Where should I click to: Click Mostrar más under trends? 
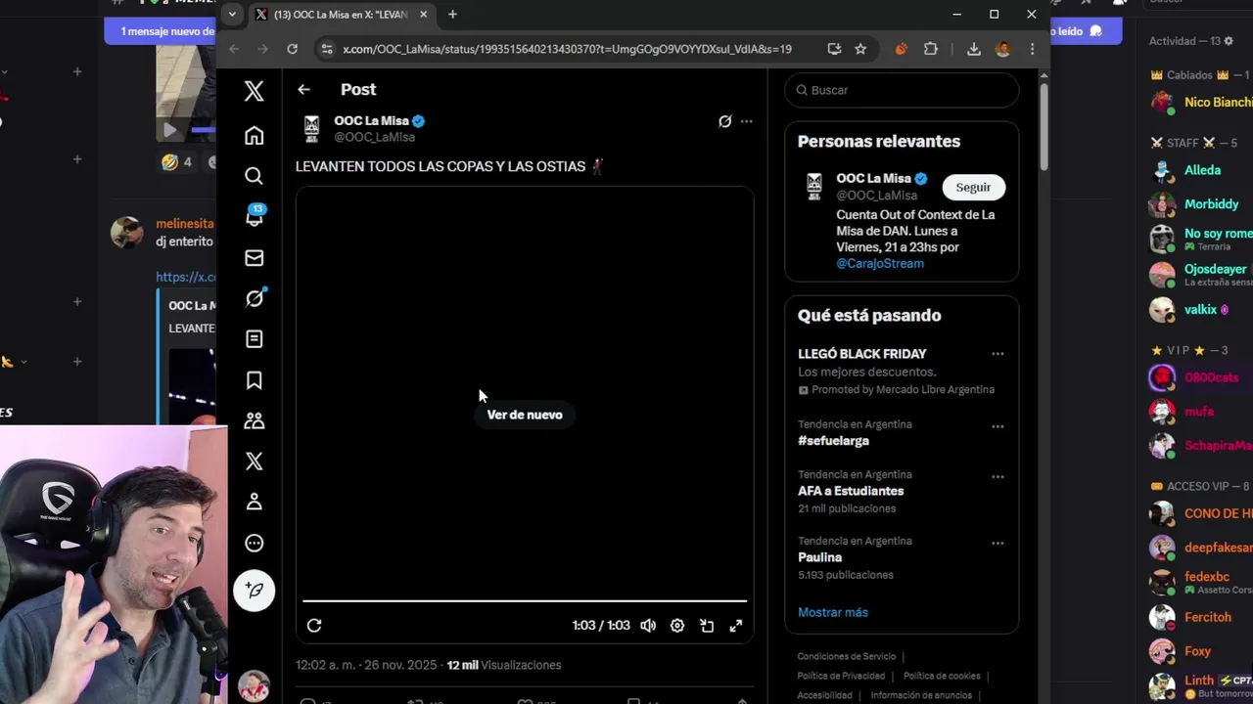click(833, 612)
